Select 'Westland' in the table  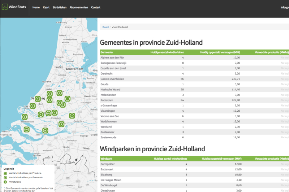(x=106, y=127)
